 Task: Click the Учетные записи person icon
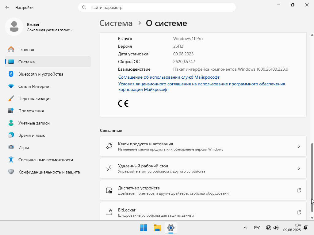point(11,123)
